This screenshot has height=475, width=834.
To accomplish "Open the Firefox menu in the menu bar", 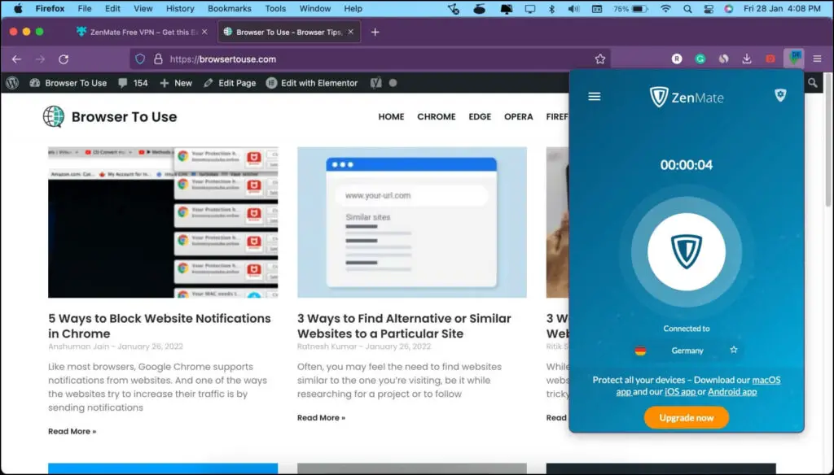I will click(x=50, y=8).
